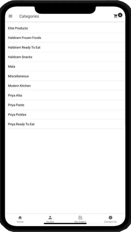
Task: Tap the Contact Us info icon
Action: point(110,218)
